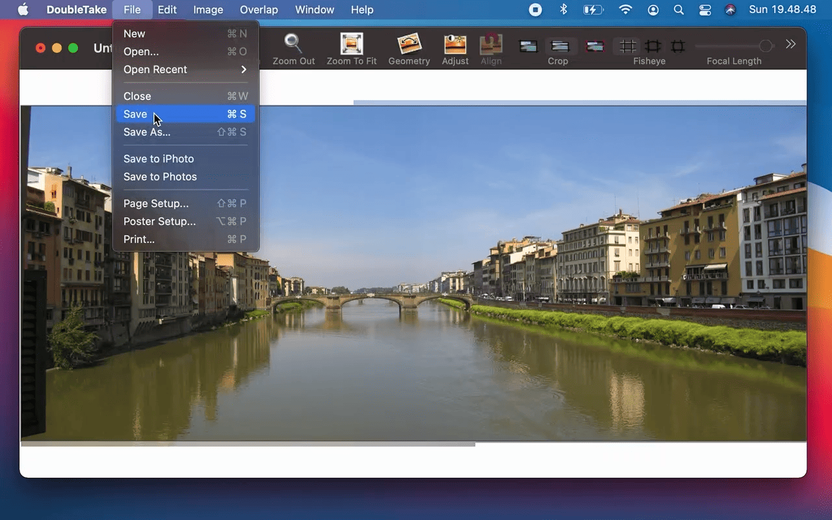
Task: Open macOS Control Center icon
Action: click(x=705, y=10)
